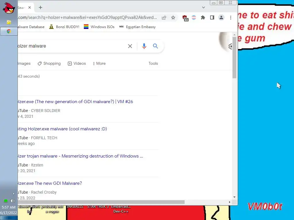Clear the search box with X icon

[130, 46]
